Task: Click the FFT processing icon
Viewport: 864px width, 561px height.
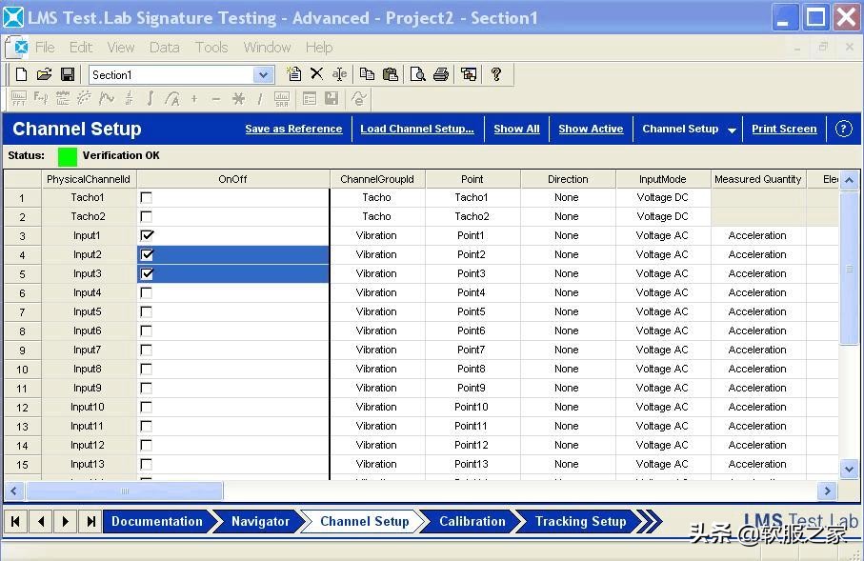Action: click(x=19, y=99)
